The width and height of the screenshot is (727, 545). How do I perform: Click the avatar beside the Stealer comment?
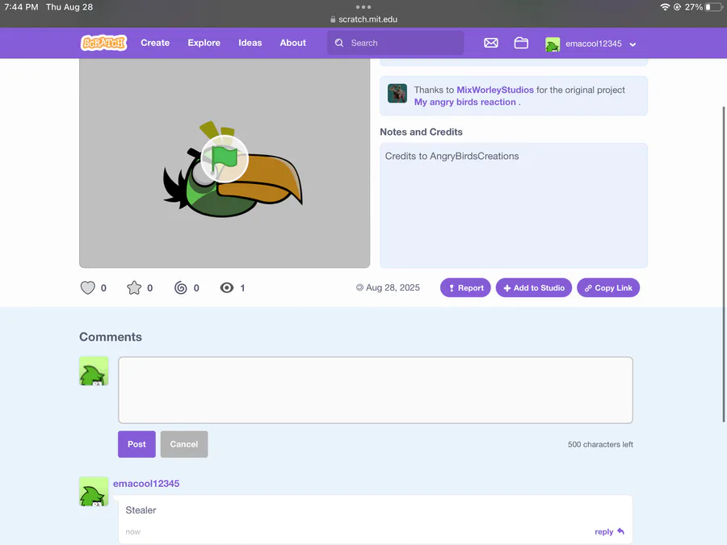(x=94, y=491)
